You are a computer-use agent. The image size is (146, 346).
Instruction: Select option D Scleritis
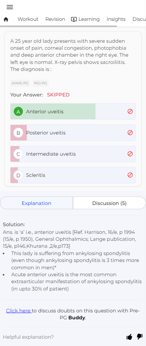click(x=73, y=175)
